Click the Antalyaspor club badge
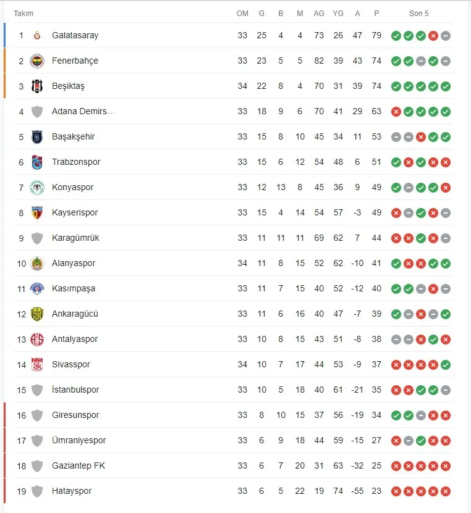Screen dimensions: 471x513 tap(37, 339)
